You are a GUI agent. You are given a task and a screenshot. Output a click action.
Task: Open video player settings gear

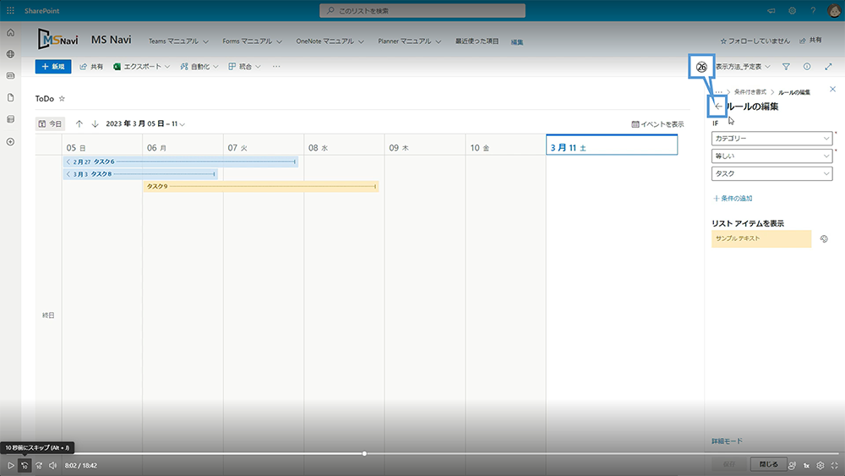[x=820, y=465]
